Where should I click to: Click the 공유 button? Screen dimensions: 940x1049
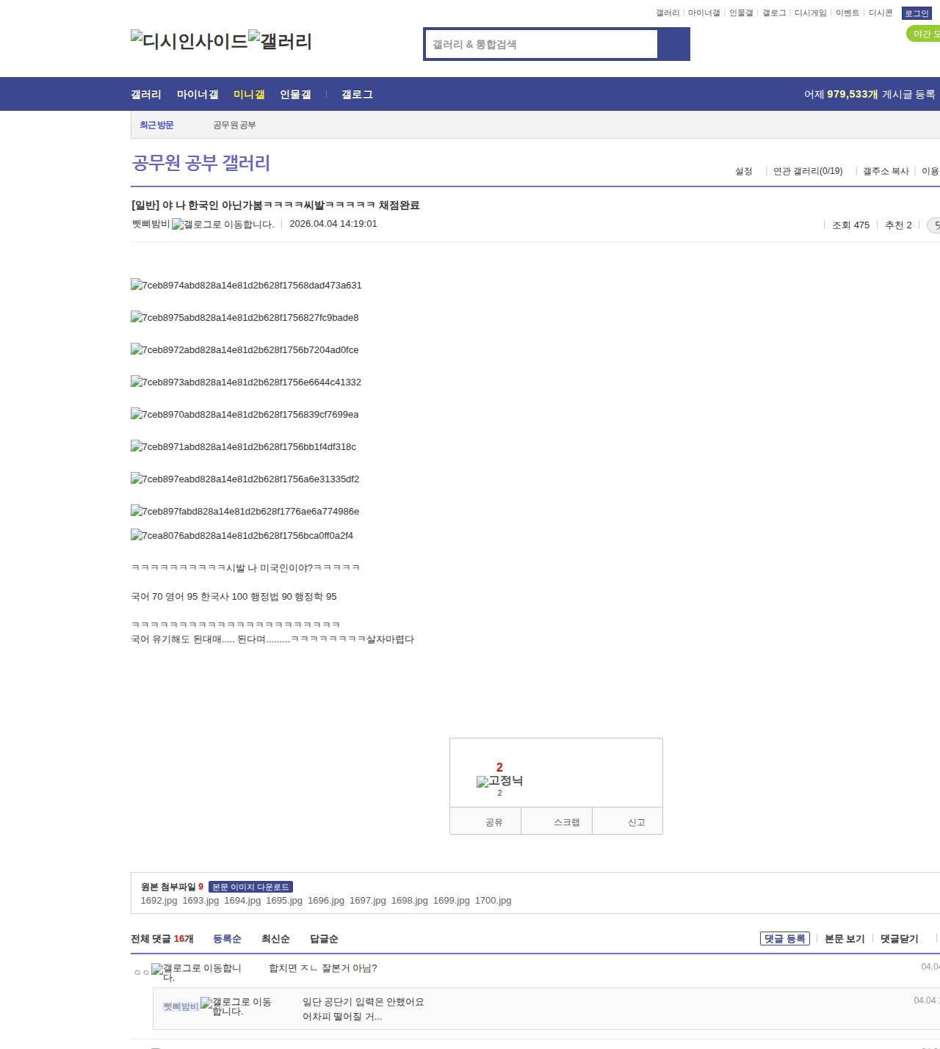point(485,821)
